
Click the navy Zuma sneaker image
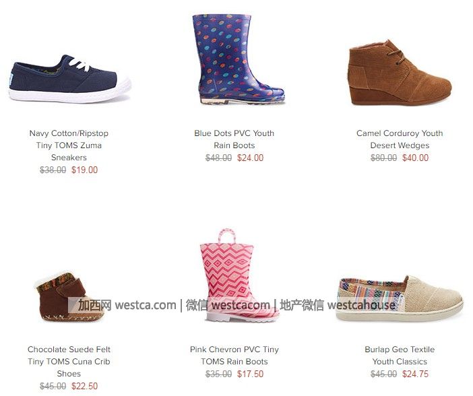pos(69,79)
